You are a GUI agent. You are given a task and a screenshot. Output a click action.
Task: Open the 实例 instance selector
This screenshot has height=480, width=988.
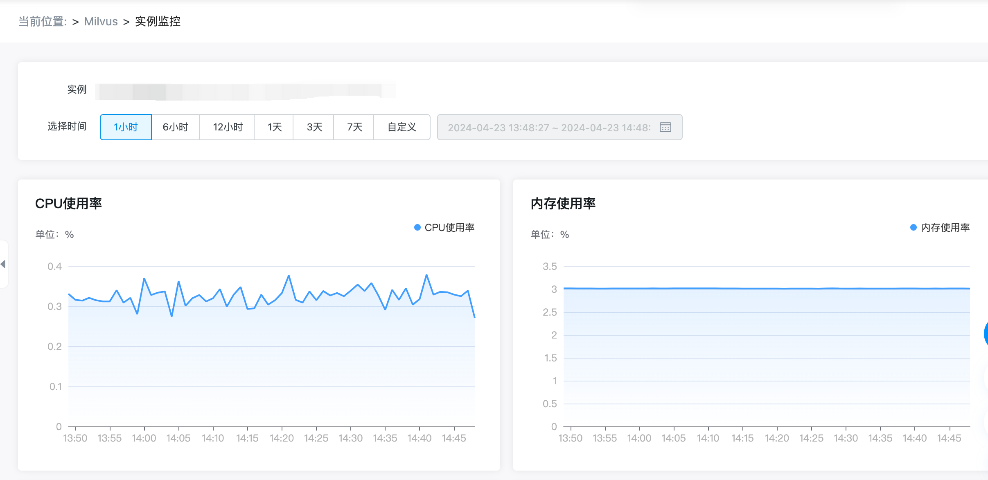point(246,91)
